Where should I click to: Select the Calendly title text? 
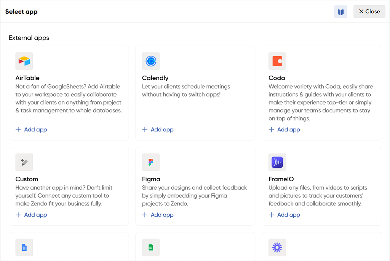pos(155,78)
